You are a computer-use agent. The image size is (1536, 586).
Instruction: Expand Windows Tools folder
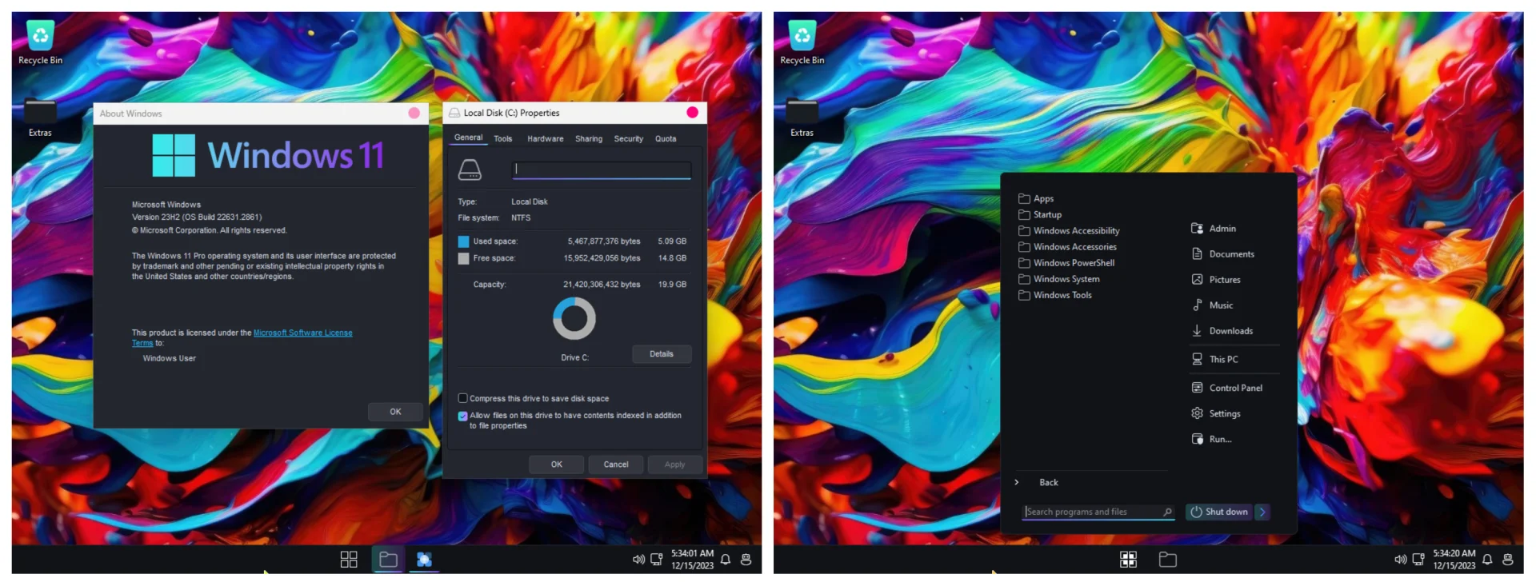point(1055,295)
